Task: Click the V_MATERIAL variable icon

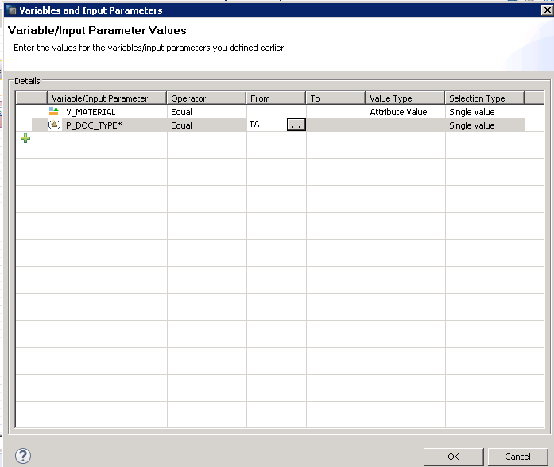Action: click(54, 111)
